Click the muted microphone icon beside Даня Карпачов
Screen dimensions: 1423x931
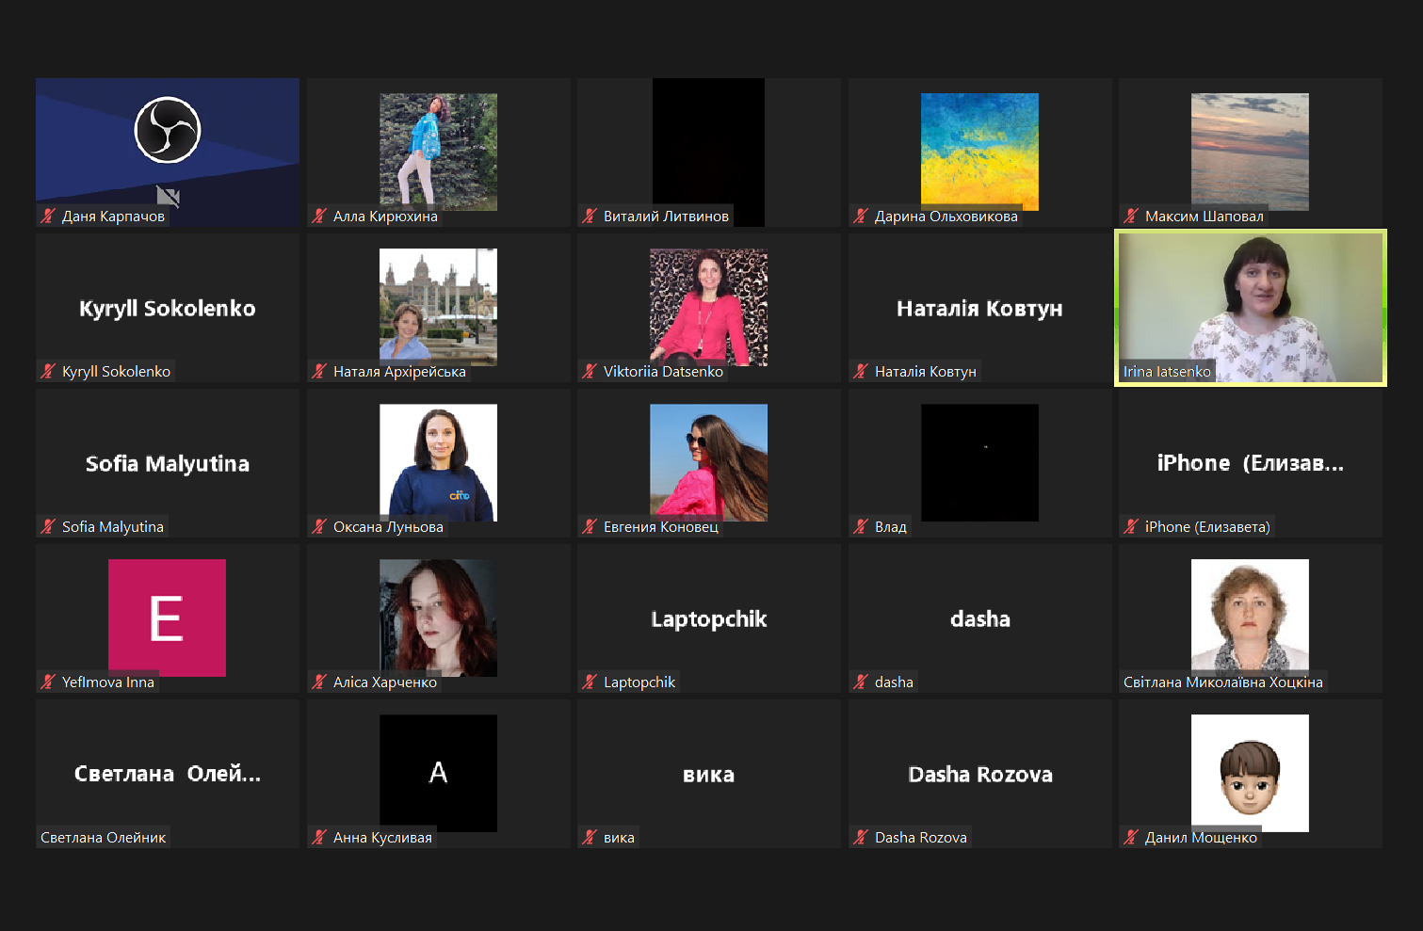(x=48, y=216)
